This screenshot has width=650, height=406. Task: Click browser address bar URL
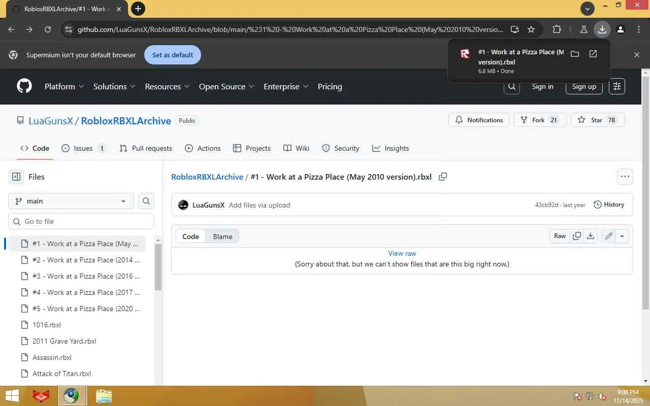(x=290, y=29)
